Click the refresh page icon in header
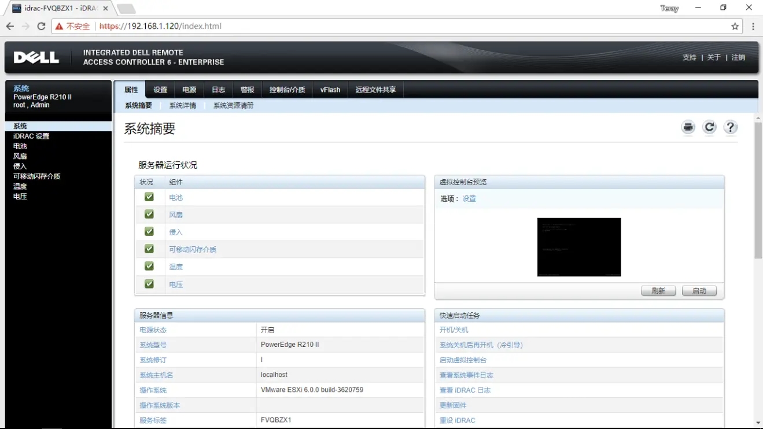 click(x=709, y=128)
